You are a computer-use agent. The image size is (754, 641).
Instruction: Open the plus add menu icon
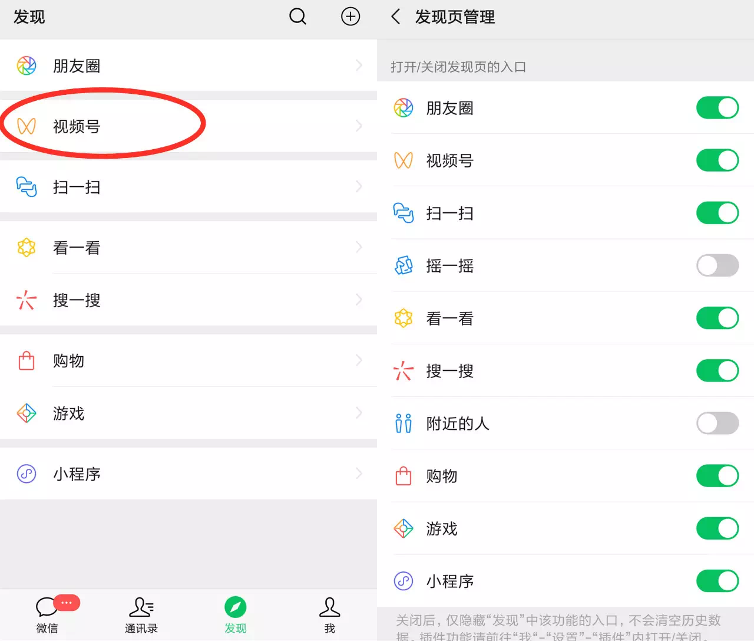(350, 17)
